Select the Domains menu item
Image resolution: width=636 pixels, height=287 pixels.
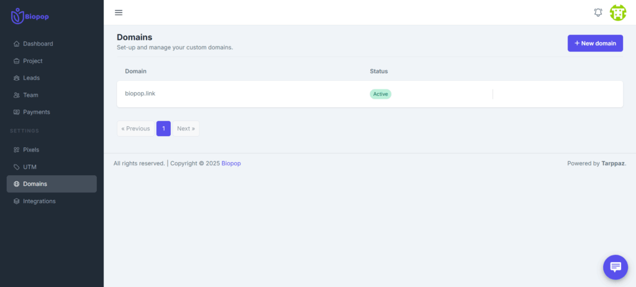pos(52,184)
